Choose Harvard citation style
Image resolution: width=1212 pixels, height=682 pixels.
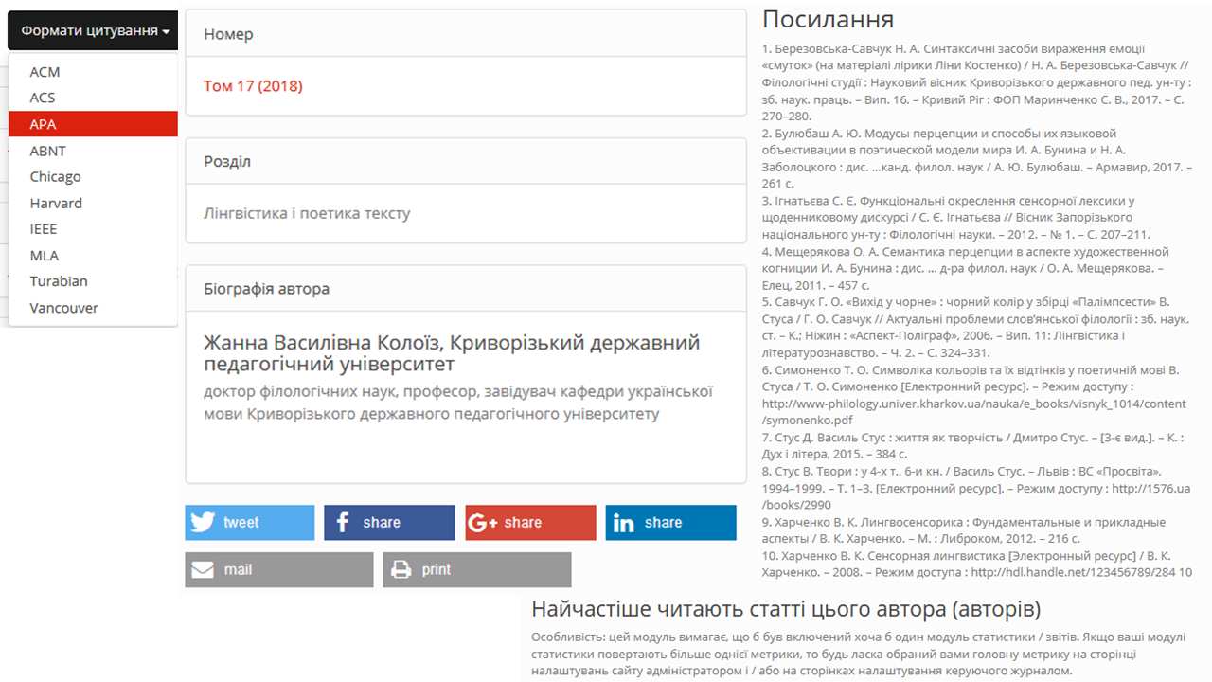point(56,204)
